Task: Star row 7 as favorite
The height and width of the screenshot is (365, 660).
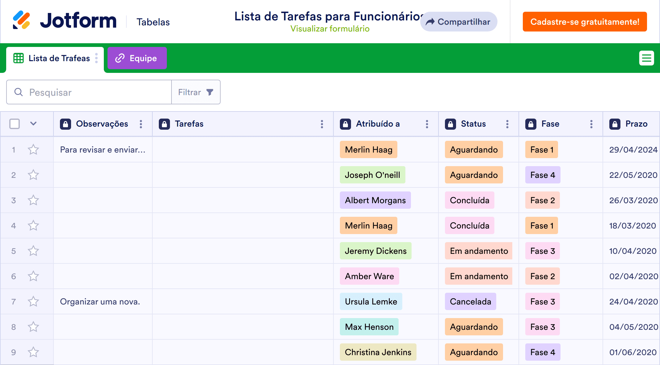Action: (x=33, y=301)
